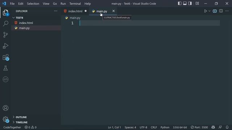Select language mode Python in status bar
Screen dimensions: 232x130
pos(165,127)
